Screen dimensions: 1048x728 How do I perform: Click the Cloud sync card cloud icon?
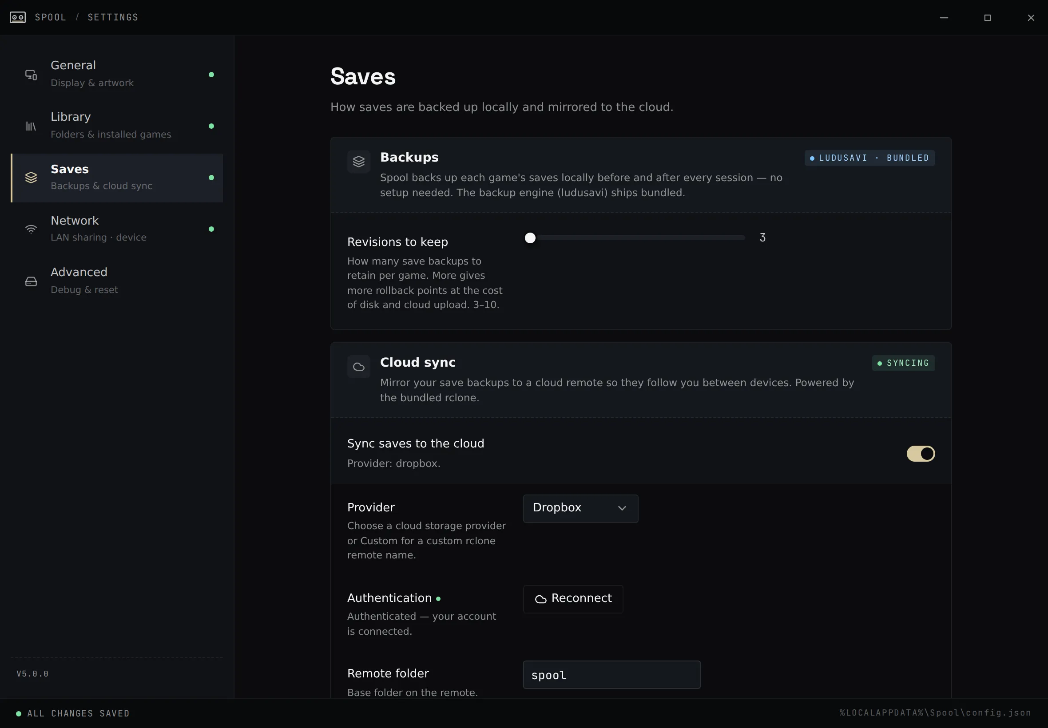359,367
